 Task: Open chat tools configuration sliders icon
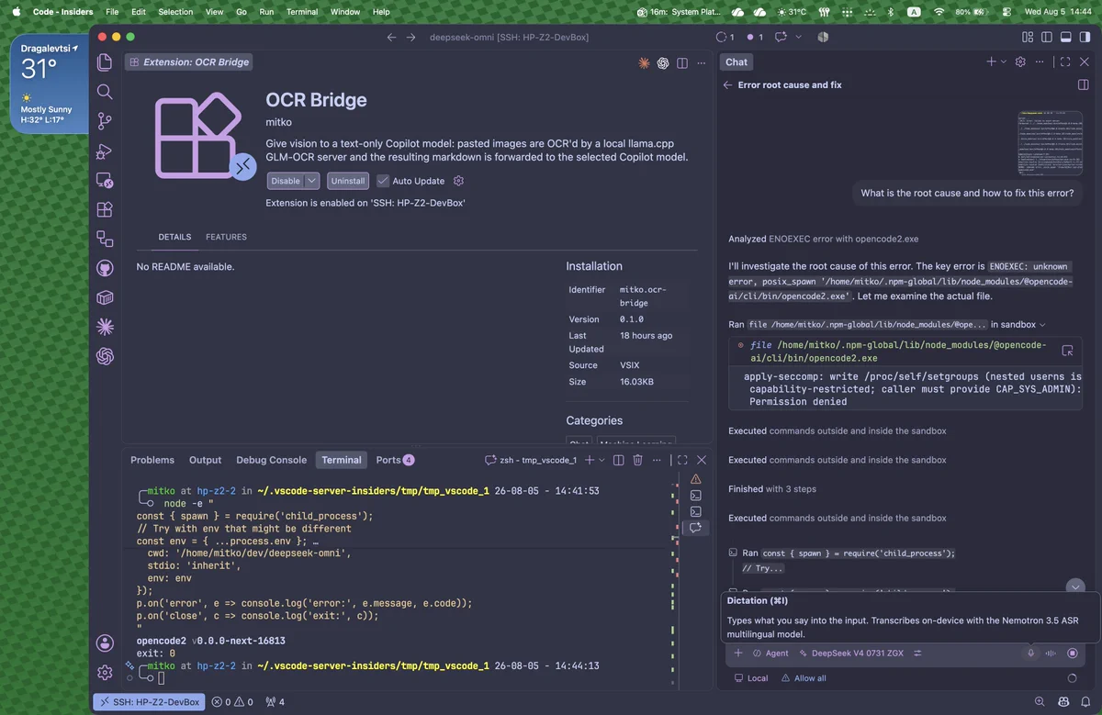tap(916, 654)
